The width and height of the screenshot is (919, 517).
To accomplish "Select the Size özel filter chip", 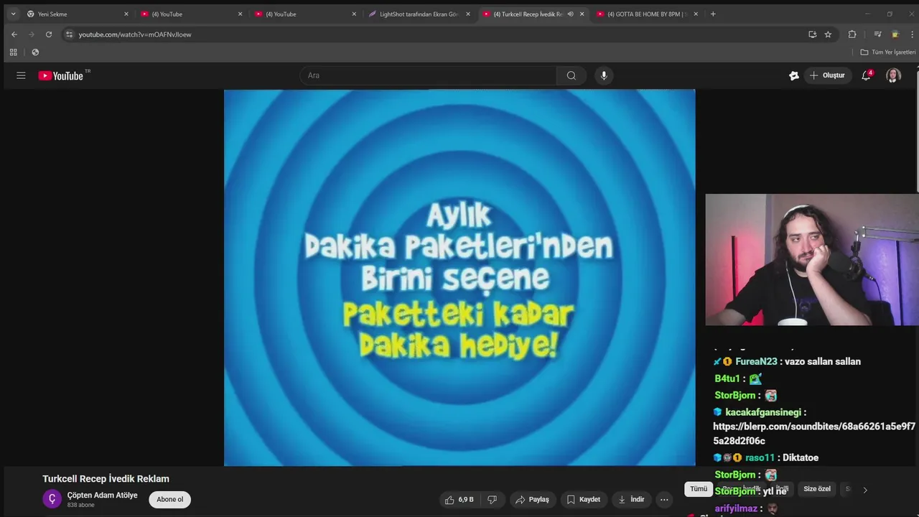I will coord(817,489).
